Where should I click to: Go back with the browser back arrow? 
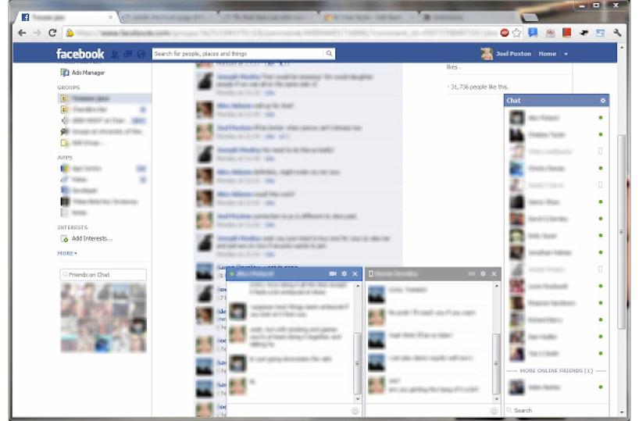pos(22,33)
